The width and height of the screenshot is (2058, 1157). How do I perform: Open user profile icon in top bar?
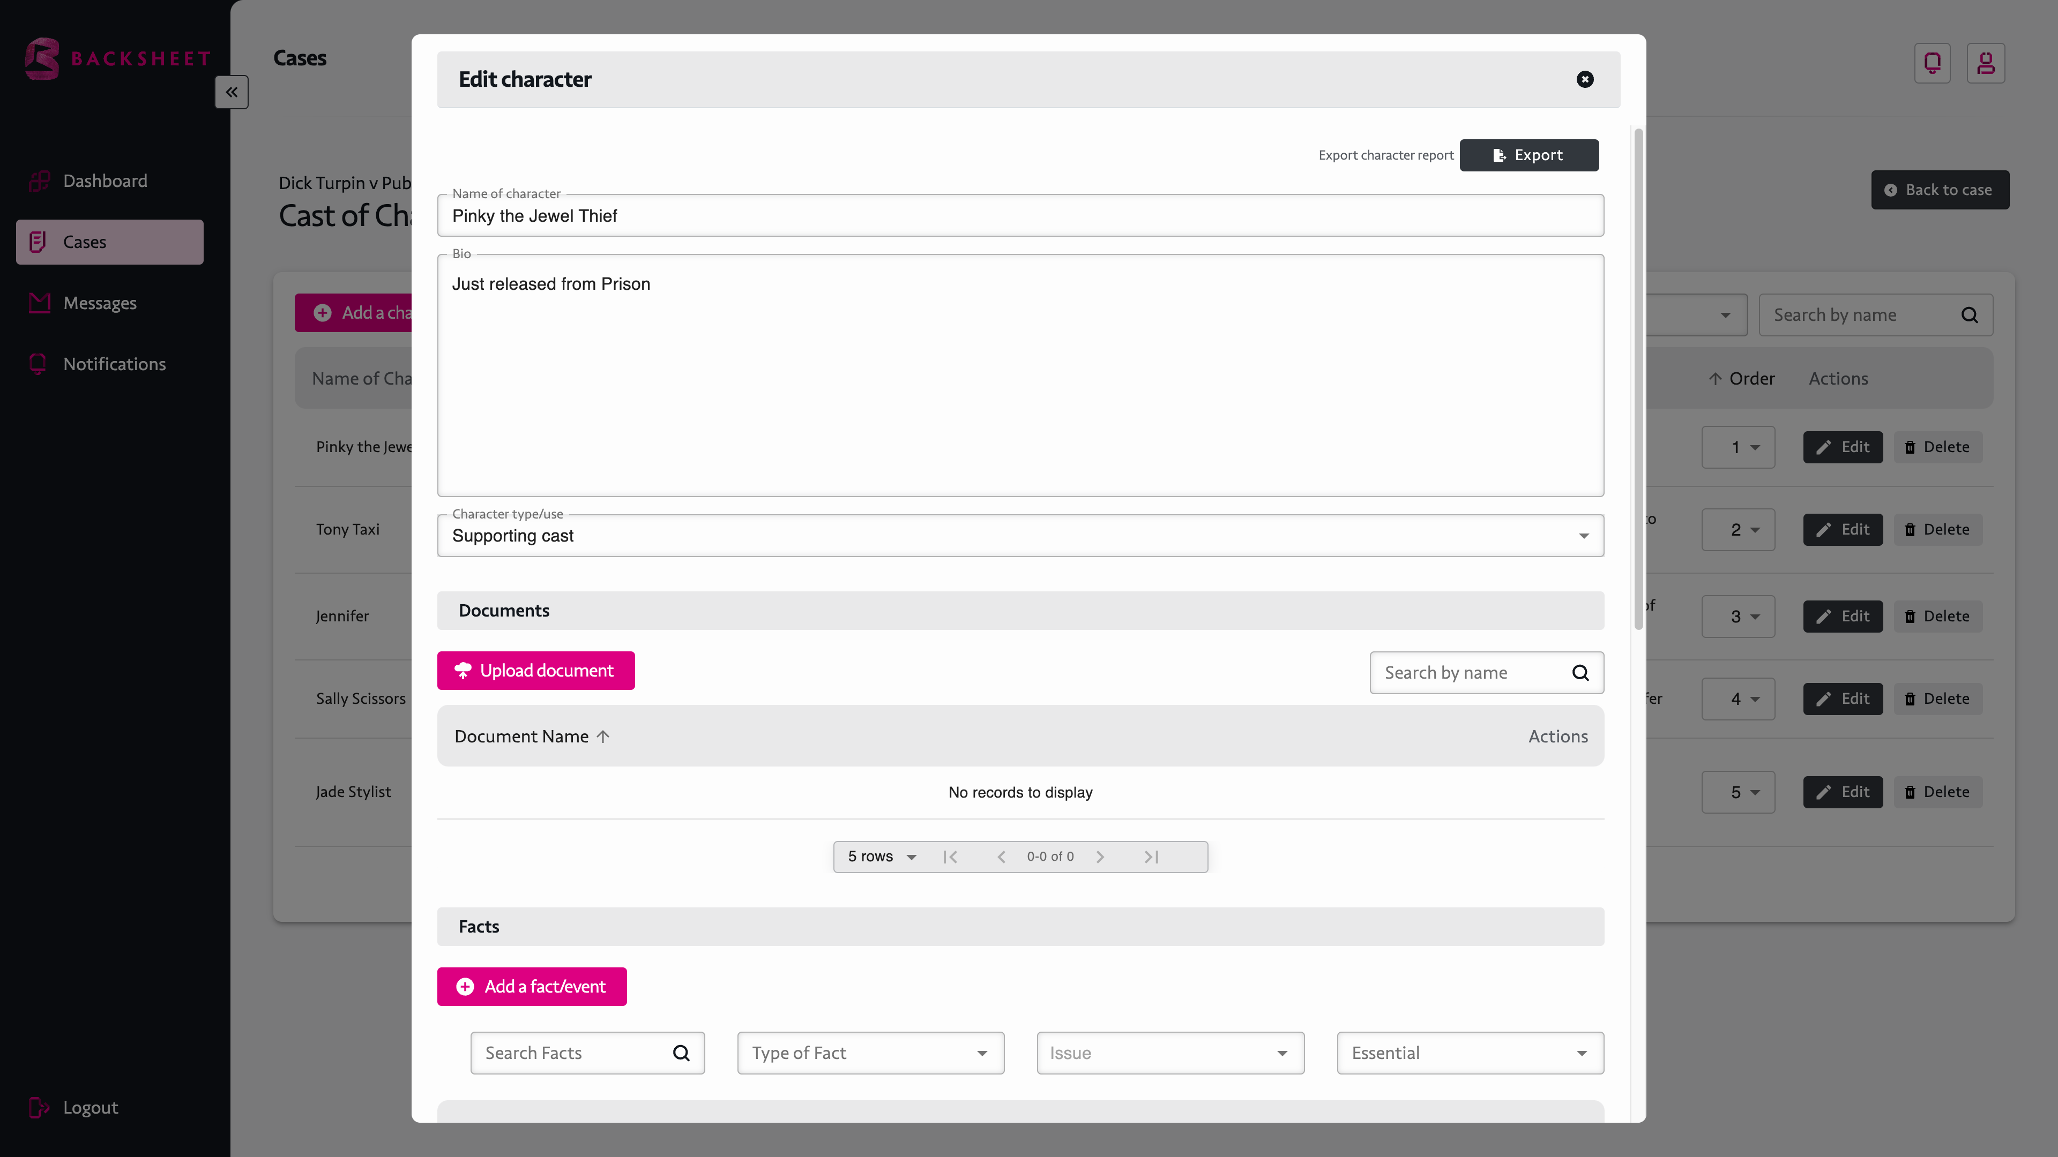tap(1985, 63)
